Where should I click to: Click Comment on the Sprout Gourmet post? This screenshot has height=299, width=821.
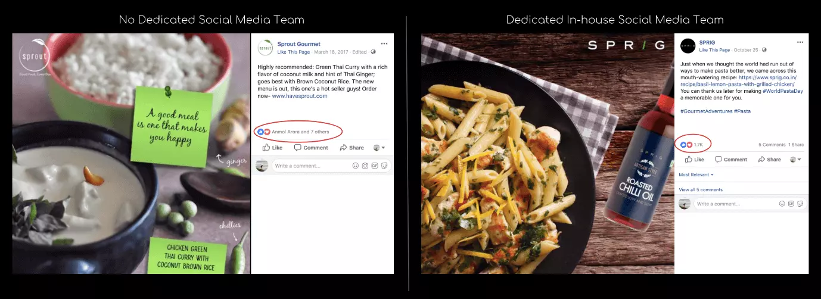pyautogui.click(x=311, y=148)
